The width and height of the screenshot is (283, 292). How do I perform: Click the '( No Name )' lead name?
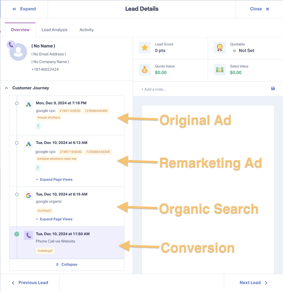click(x=43, y=46)
